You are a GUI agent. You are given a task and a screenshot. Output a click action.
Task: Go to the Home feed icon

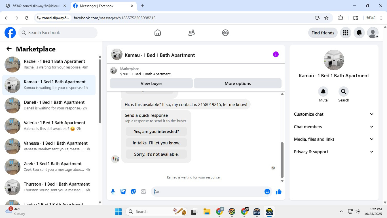click(158, 33)
